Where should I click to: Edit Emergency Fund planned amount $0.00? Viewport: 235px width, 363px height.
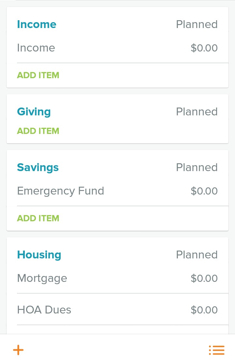204,191
